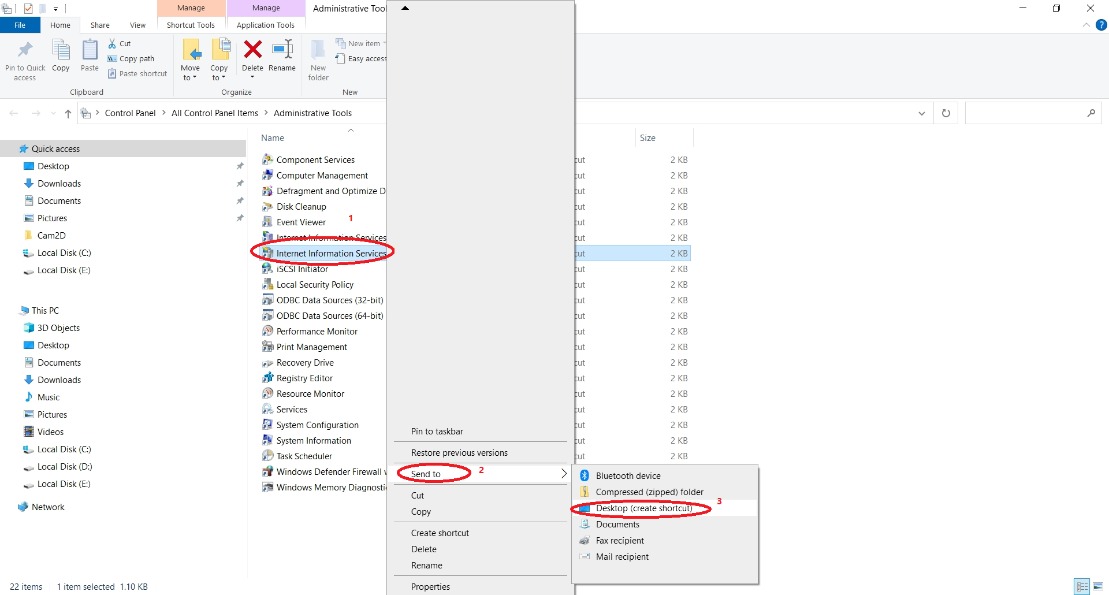Click the Paste clipboard icon
Image resolution: width=1109 pixels, height=595 pixels.
tap(90, 50)
